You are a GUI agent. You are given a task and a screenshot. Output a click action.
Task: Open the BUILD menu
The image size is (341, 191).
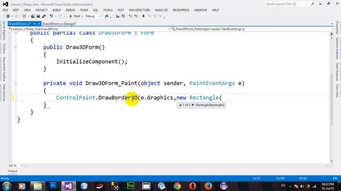pyautogui.click(x=56, y=10)
